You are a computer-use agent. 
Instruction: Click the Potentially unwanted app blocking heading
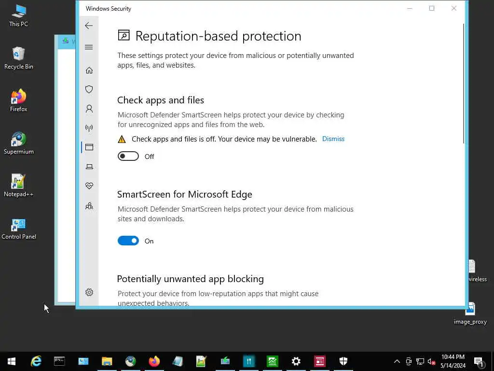[190, 279]
